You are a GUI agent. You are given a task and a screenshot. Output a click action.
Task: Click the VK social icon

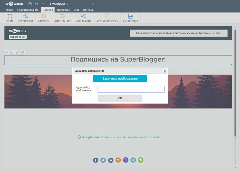[110, 160]
